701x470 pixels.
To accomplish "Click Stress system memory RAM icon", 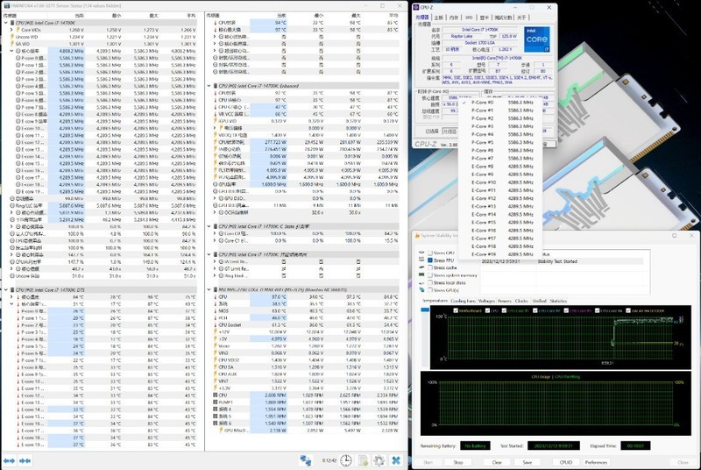I will (x=421, y=275).
